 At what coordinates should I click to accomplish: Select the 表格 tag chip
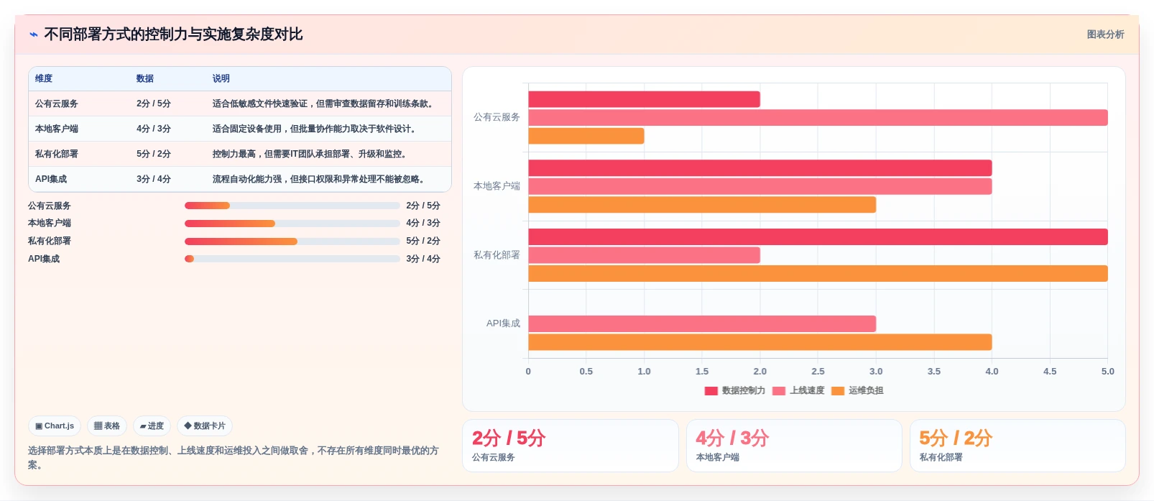point(107,426)
